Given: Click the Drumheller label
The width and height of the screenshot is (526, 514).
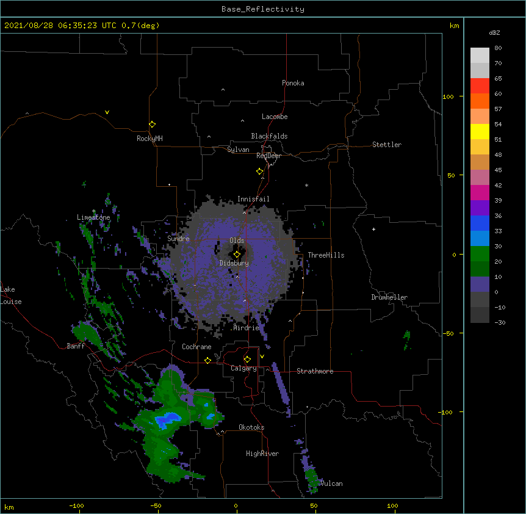Looking at the screenshot, I should click(x=389, y=297).
